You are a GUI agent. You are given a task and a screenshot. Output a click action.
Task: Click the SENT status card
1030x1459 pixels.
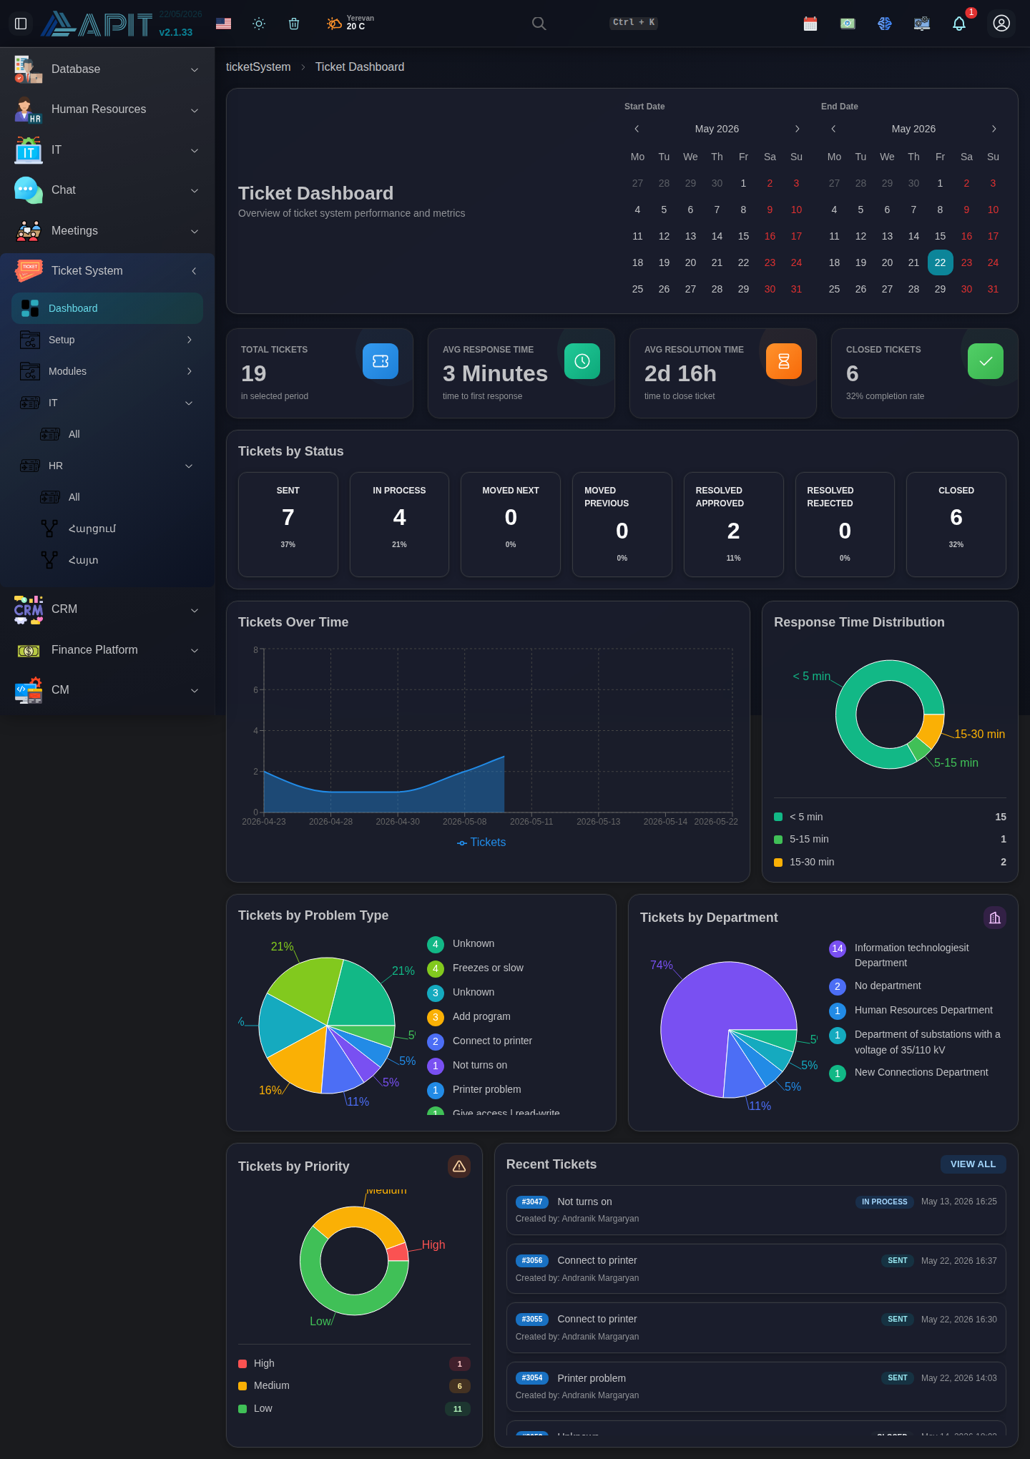click(x=288, y=524)
